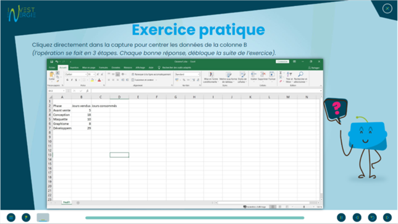This screenshot has width=398, height=224.
Task: Open the Insertion ribbon tab
Action: point(74,68)
